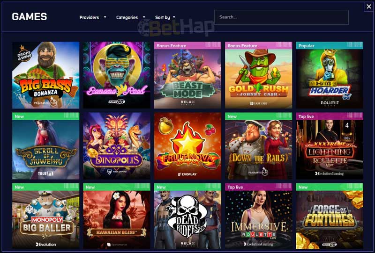
Task: Open Scroll of Jiuweihu game
Action: 45,146
